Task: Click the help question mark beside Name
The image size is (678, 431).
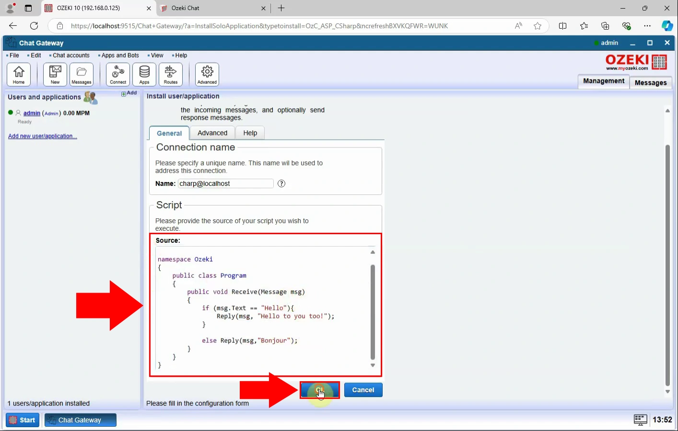Action: 281,183
